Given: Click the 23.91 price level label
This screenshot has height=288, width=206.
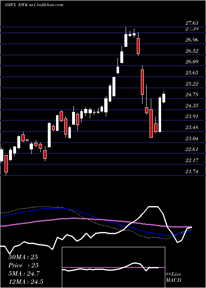Looking at the screenshot, I should 192,116.
